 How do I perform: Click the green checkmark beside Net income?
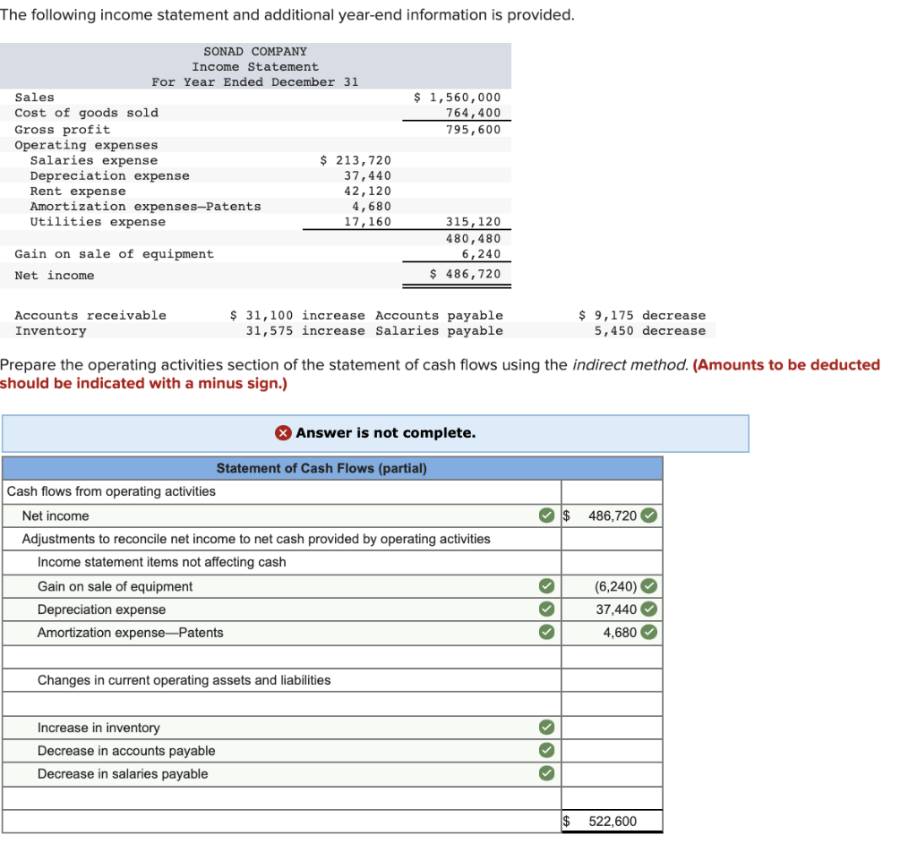pos(546,515)
